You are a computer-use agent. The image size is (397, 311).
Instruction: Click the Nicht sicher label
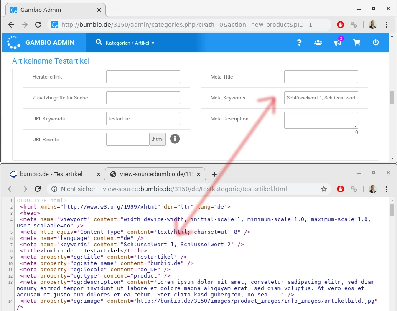point(78,189)
